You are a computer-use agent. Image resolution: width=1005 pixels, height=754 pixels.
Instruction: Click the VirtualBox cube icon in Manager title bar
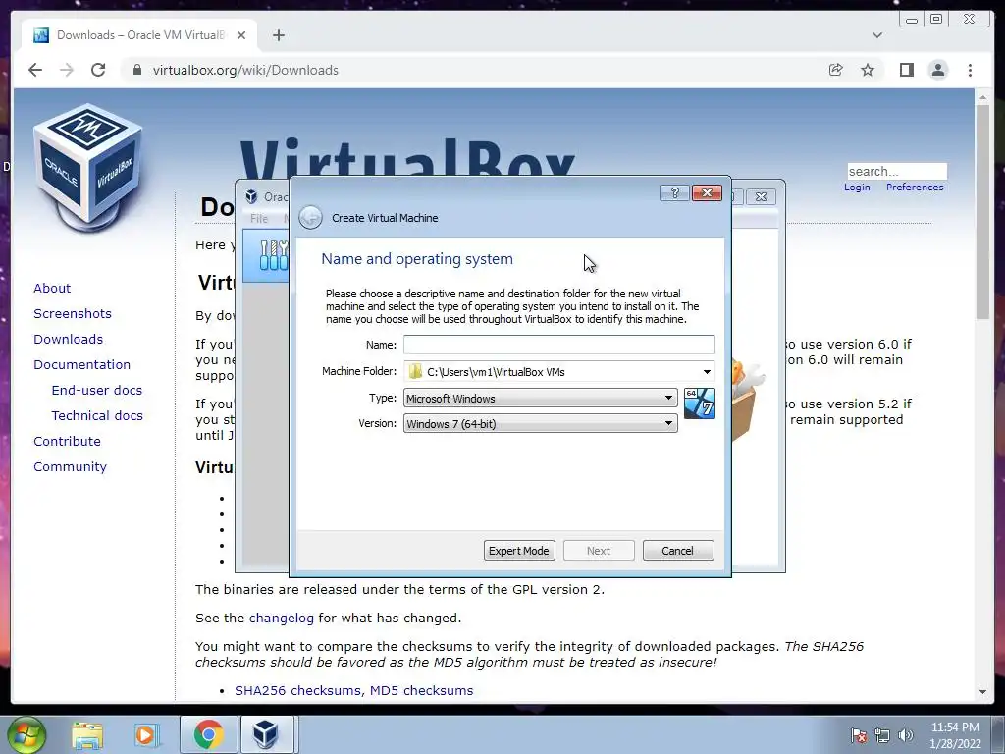click(252, 196)
